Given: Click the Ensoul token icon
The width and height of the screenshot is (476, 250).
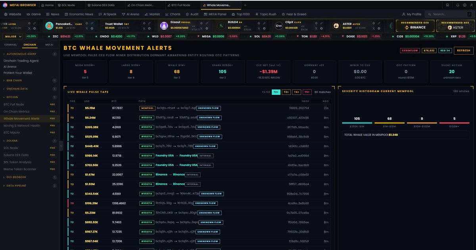Looking at the screenshot, I should click(163, 26).
